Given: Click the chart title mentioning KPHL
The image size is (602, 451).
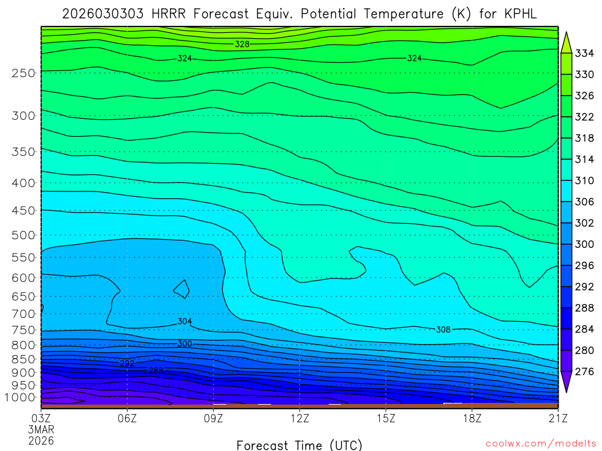Looking at the screenshot, I should [x=299, y=14].
